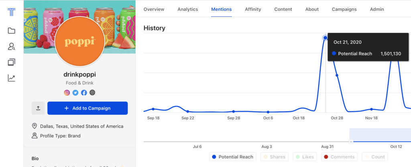Click the poppi orange profile avatar

tap(80, 42)
